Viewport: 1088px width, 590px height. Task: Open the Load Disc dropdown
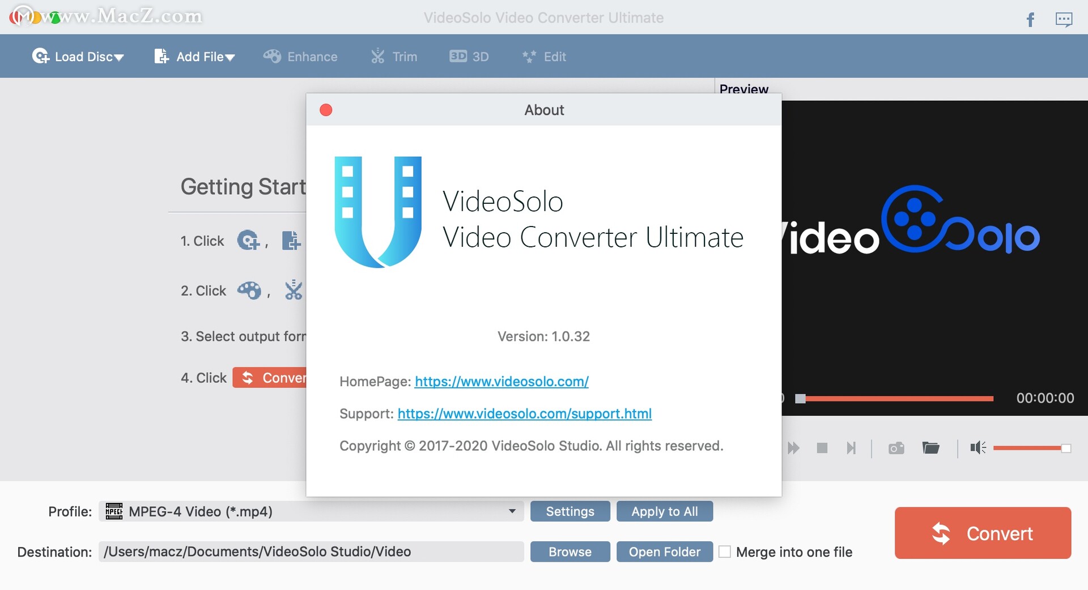coord(78,57)
